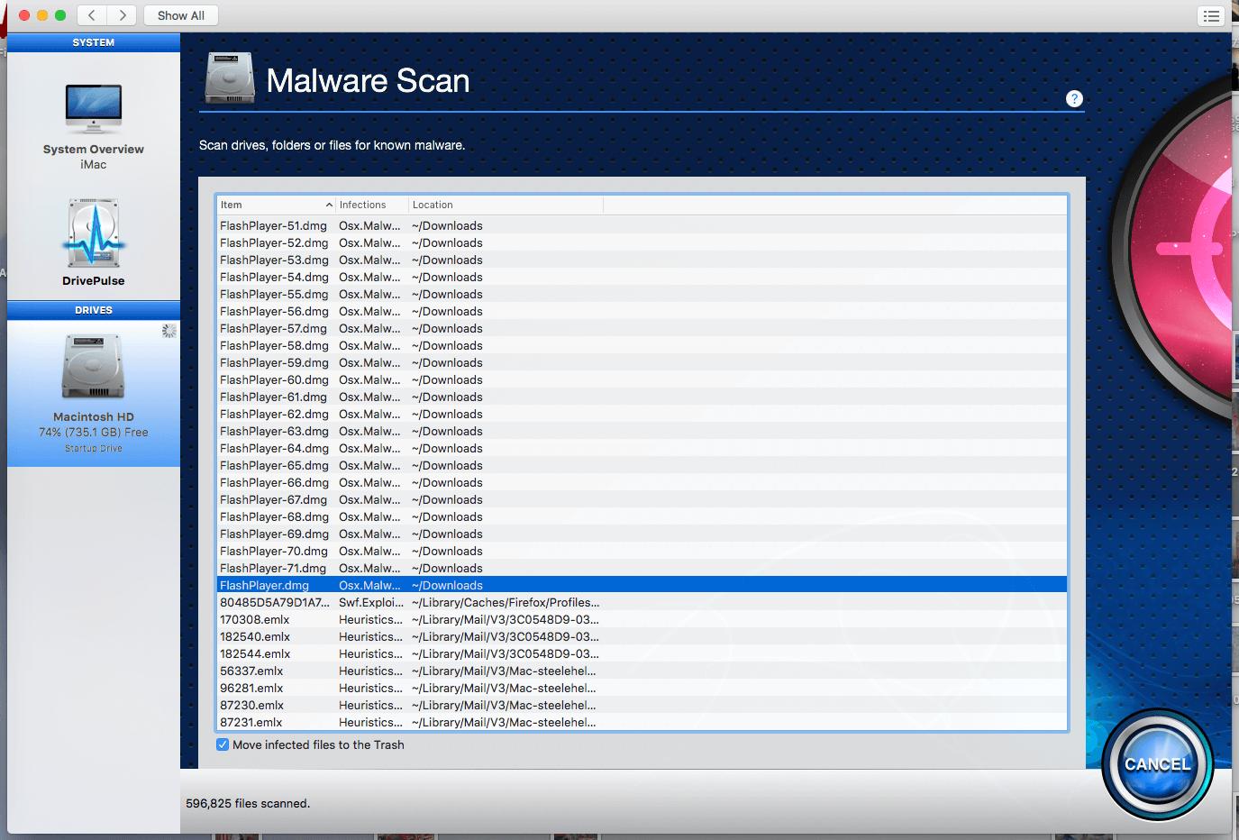Click the Malware Scan hard drive icon
The height and width of the screenshot is (840, 1239).
coord(229,79)
